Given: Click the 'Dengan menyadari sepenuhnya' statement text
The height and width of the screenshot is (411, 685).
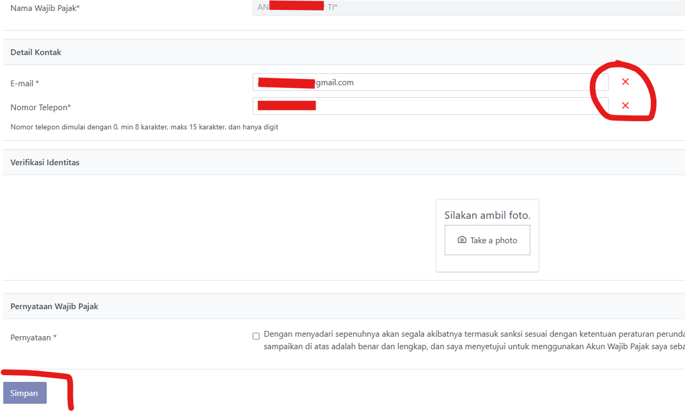Looking at the screenshot, I should [474, 341].
